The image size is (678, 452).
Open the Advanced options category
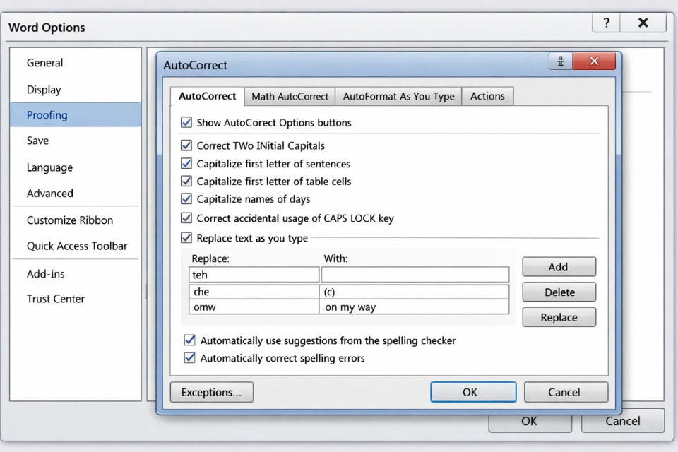[50, 194]
